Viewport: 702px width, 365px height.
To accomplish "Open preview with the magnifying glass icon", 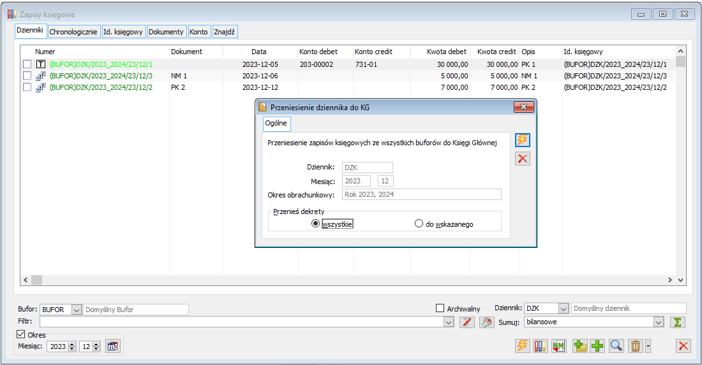I will point(616,346).
